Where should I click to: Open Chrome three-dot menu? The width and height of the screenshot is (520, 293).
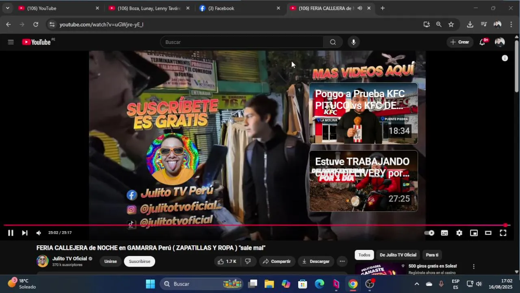pos(511,24)
